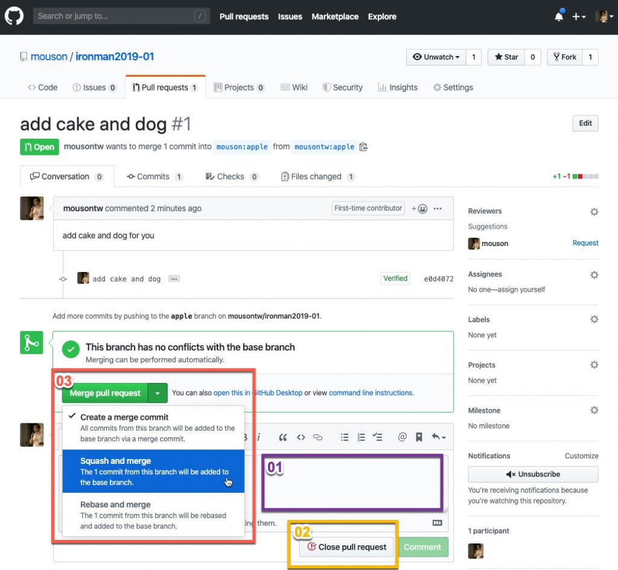Focus the Search or jump to field
The image size is (618, 570).
[121, 16]
